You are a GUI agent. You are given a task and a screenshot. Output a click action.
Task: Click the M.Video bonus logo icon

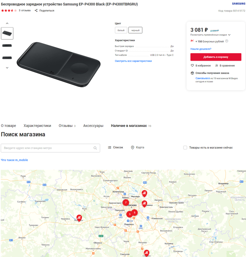(x=192, y=41)
